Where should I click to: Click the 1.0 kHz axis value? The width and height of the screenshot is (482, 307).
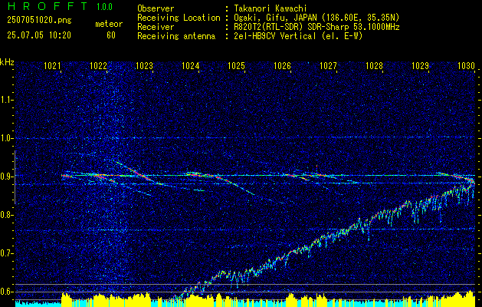[6, 138]
